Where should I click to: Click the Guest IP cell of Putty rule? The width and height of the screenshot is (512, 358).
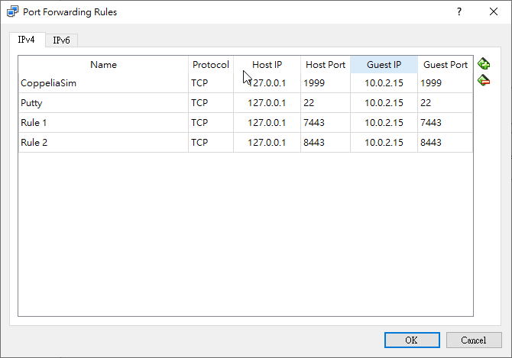384,103
